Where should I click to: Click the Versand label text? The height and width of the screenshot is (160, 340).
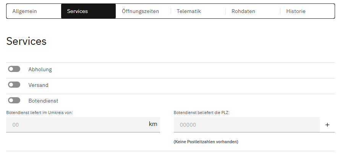pyautogui.click(x=38, y=85)
